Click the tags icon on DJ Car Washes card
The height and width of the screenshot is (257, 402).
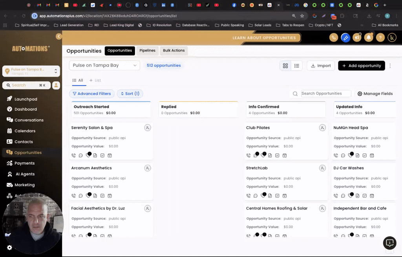tap(351, 195)
